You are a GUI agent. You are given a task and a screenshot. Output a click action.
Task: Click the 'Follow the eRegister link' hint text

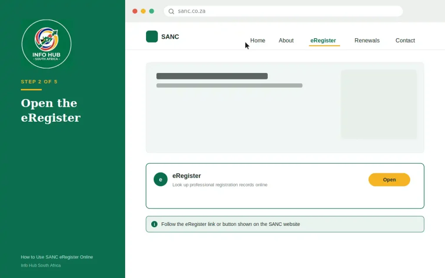(x=230, y=224)
